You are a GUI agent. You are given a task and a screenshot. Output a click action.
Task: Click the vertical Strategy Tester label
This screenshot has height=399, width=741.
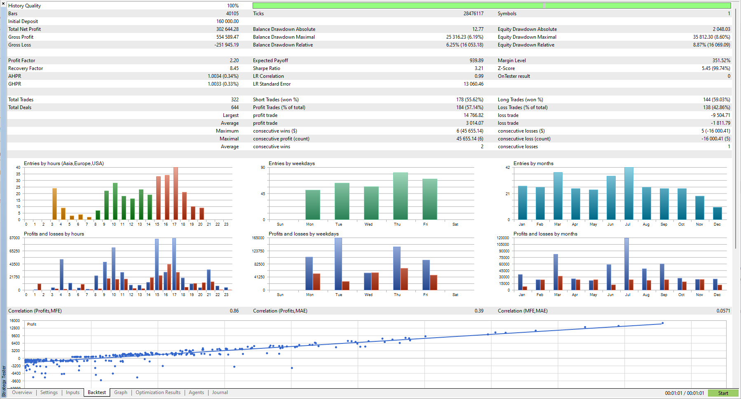point(4,381)
